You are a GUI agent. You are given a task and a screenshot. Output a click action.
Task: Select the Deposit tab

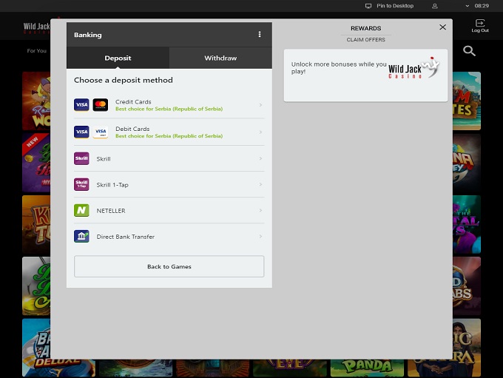pos(118,58)
